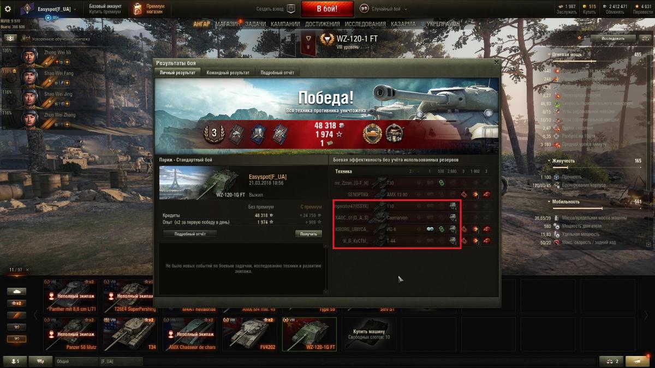Open the contacts list button showing 5
Screen dimensions: 655x368
pyautogui.click(x=14, y=361)
